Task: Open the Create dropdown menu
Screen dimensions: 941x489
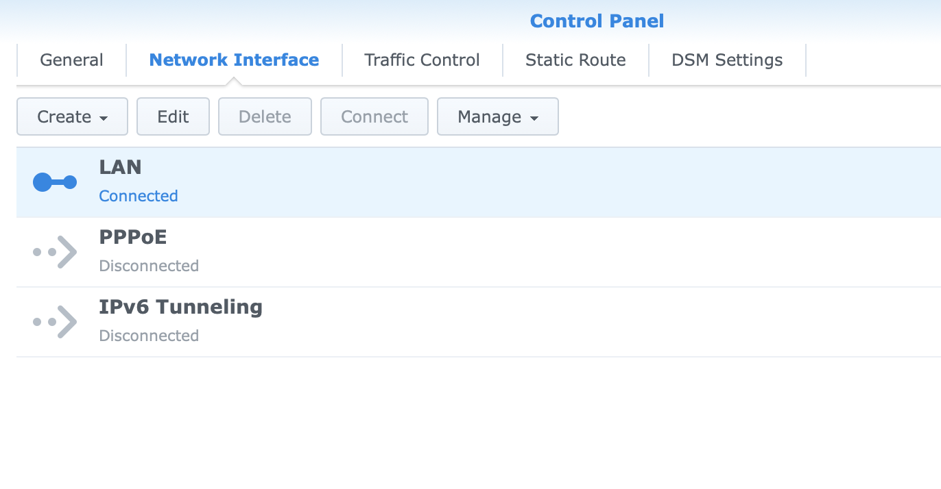Action: 72,116
